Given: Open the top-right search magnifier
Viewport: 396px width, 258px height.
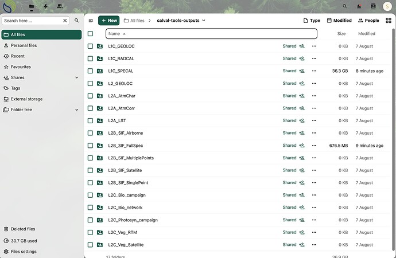Looking at the screenshot, I should [344, 6].
